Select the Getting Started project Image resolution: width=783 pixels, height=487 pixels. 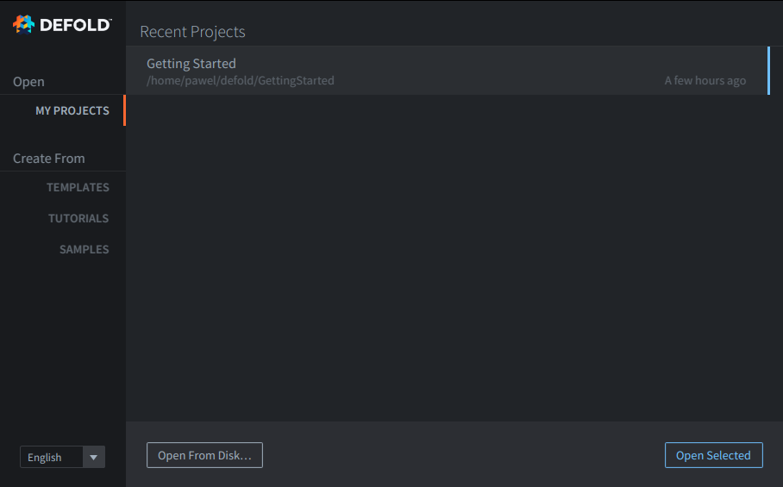447,71
